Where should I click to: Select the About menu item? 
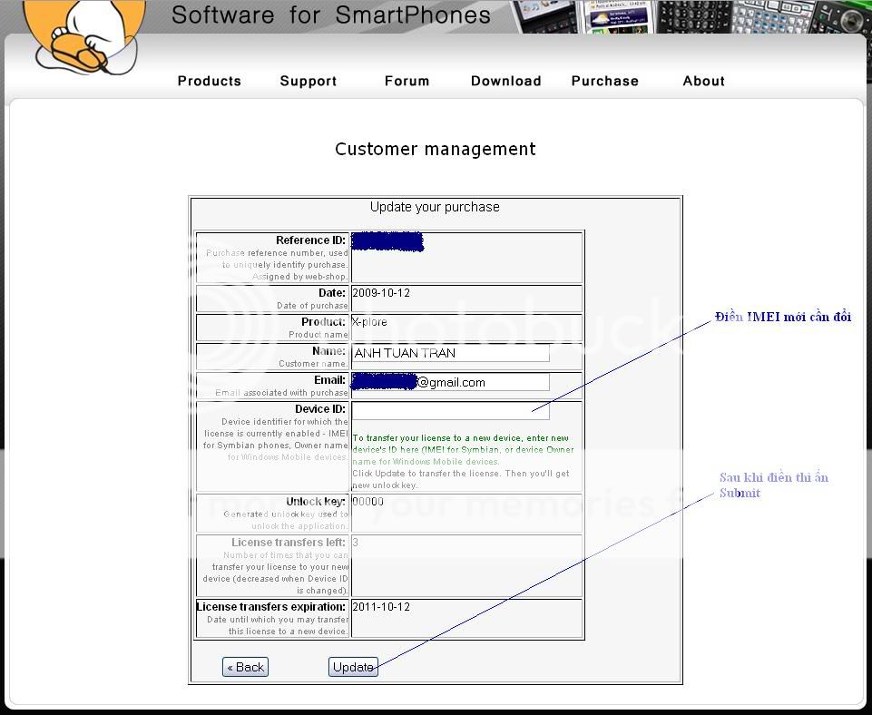coord(703,81)
